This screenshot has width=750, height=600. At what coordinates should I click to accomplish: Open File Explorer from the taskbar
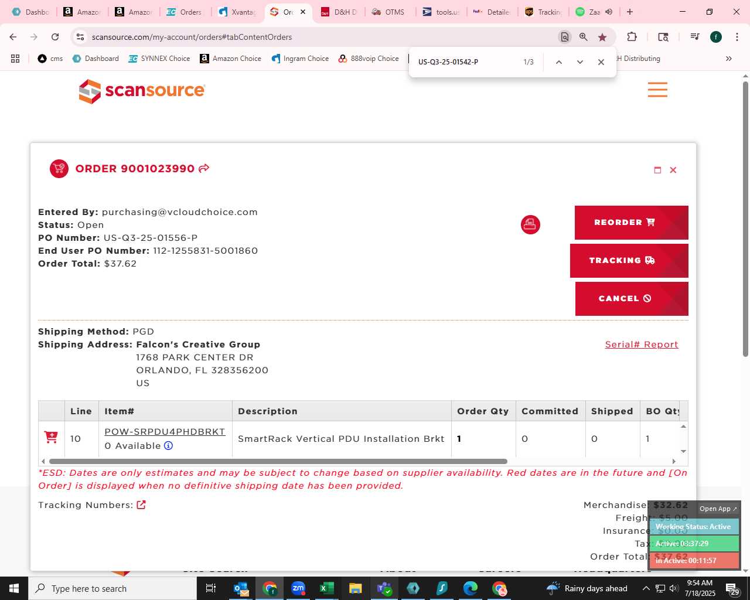click(x=355, y=588)
